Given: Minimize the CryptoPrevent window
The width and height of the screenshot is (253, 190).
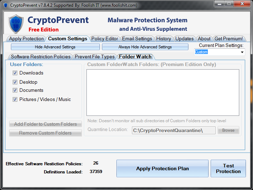Looking at the screenshot, I should (219, 4).
